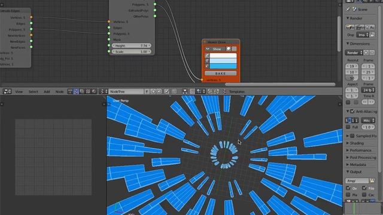Click the NodeTree name field

(126, 91)
